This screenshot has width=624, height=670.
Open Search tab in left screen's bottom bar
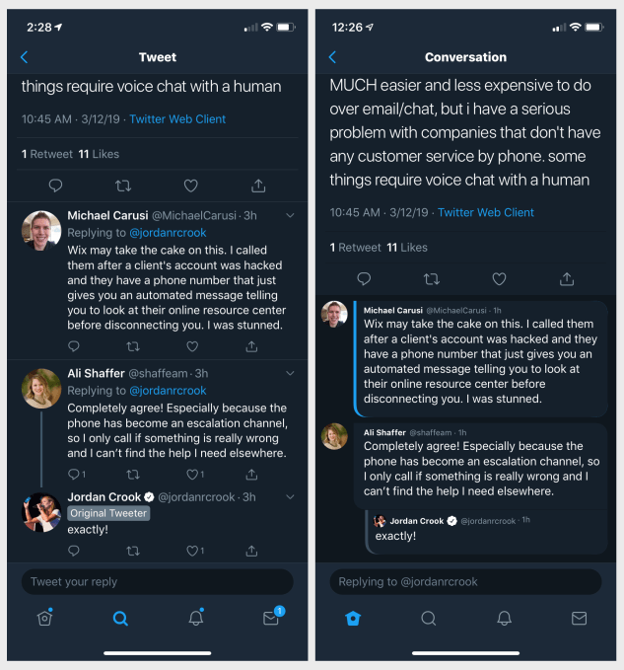click(x=120, y=619)
